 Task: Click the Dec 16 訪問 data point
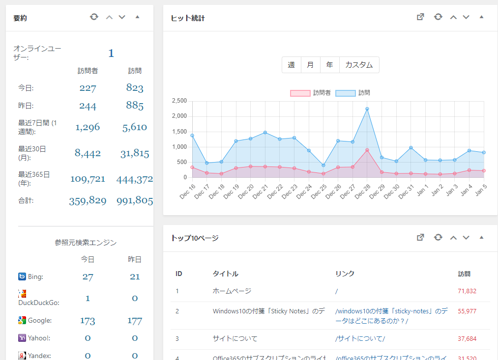pos(192,136)
